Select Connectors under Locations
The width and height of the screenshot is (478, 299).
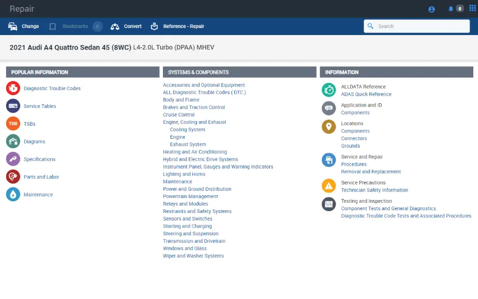coord(354,138)
